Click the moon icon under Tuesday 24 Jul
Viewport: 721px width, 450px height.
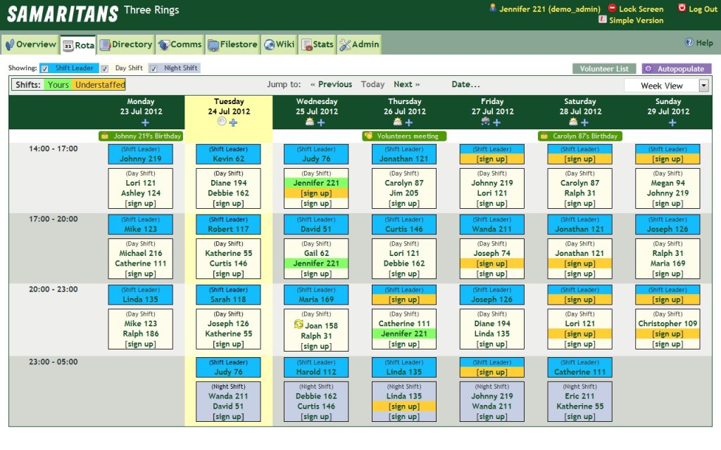coord(221,122)
